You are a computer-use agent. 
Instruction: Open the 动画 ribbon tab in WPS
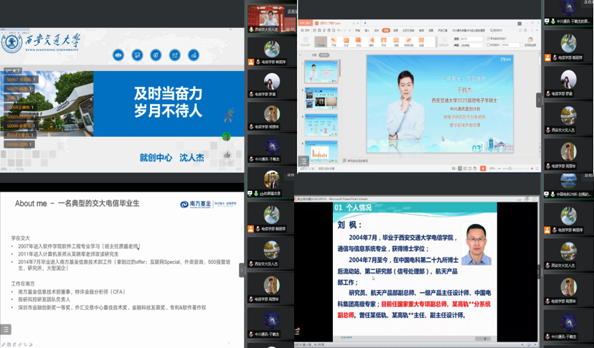click(395, 30)
